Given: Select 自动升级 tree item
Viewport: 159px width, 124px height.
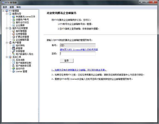Looking at the screenshot, I should coord(20,69).
